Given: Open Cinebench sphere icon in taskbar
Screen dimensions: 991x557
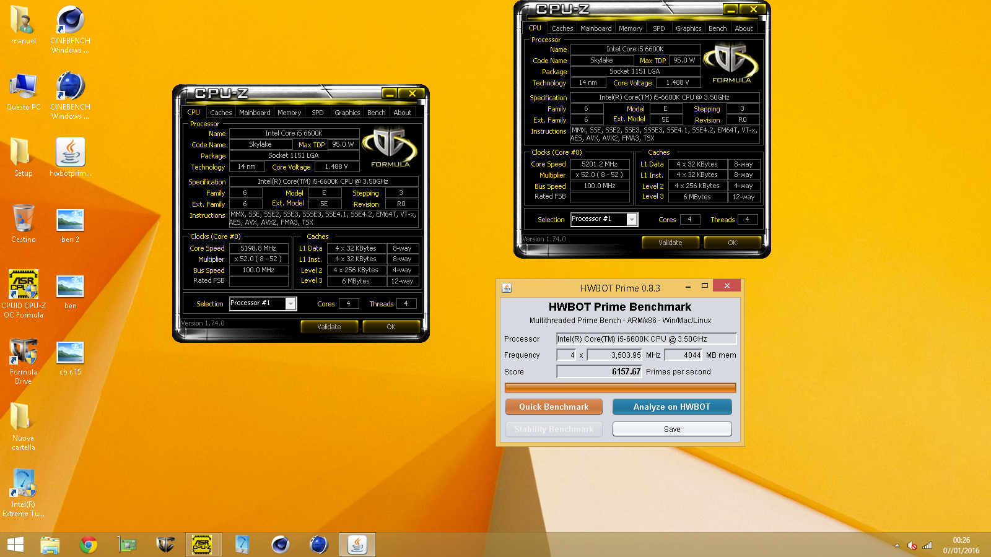Looking at the screenshot, I should point(281,545).
